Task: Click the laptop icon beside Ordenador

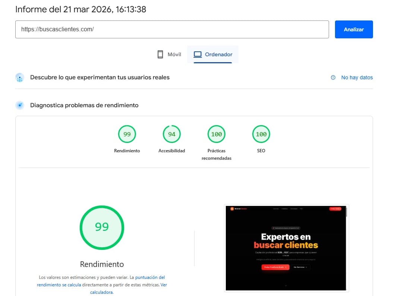Action: pos(197,54)
